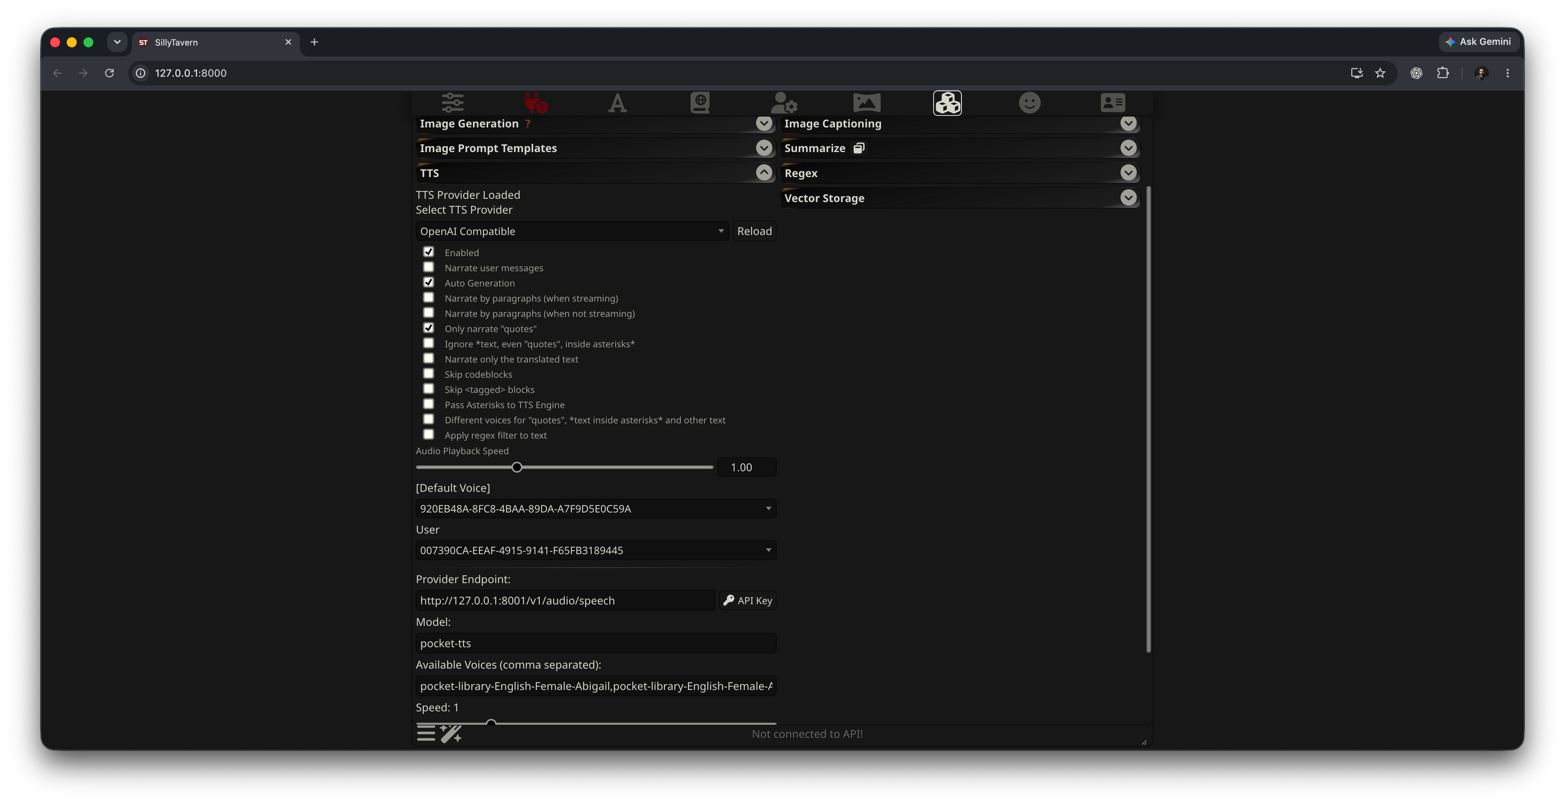
Task: Click the Image Generation help question mark
Action: click(x=528, y=123)
